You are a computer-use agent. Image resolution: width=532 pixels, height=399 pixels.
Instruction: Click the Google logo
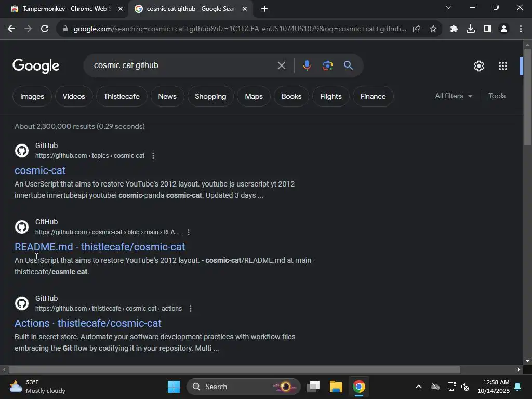pos(36,66)
